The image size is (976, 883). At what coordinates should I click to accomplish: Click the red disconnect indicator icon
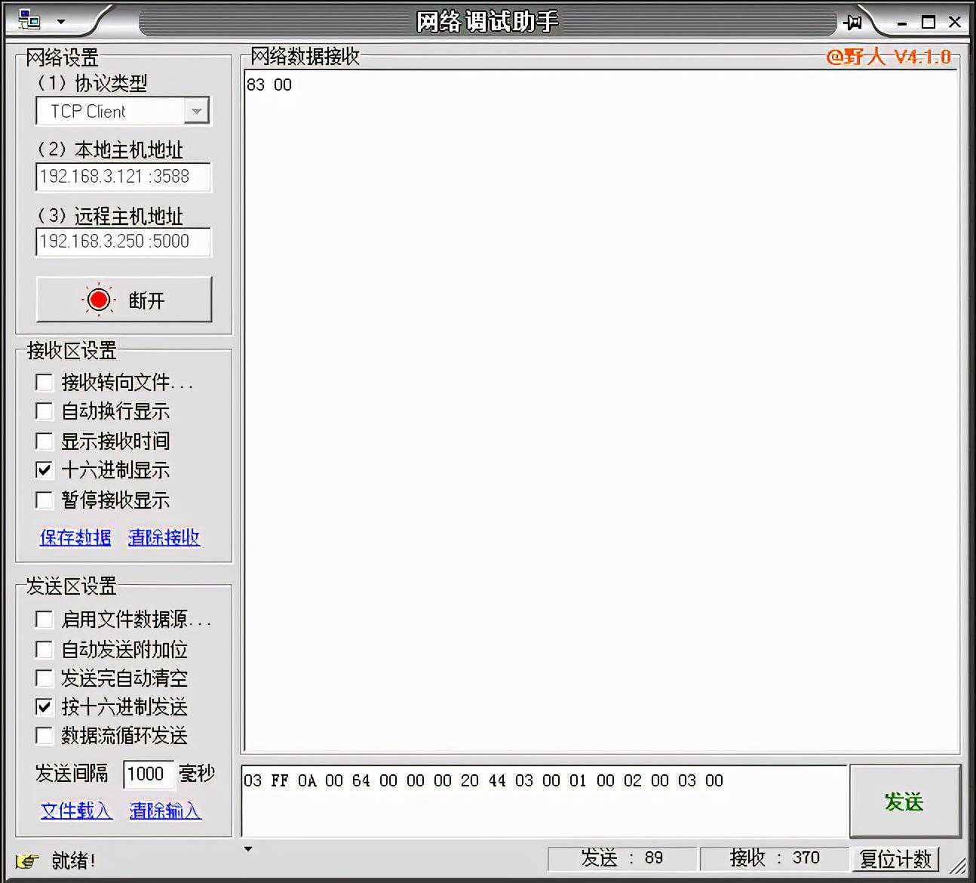(98, 300)
